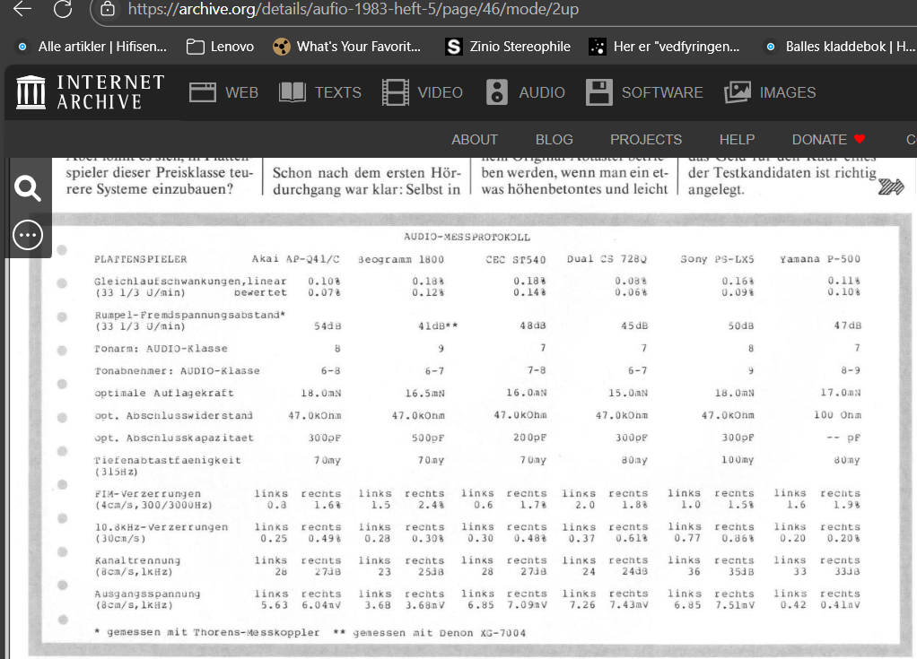Click the 'Beogramm 1800' column header

tap(400, 259)
